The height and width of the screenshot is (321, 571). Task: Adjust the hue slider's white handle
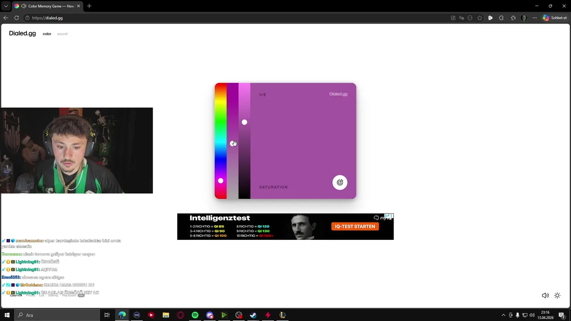point(220,181)
